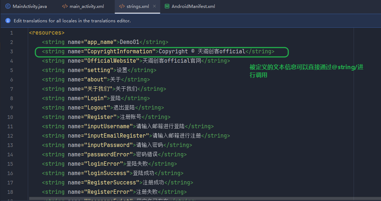Open the main_activity.xml tab
The image size is (381, 201).
(87, 6)
